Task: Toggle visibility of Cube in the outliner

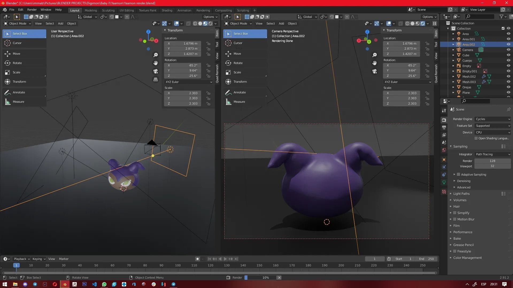Action: pyautogui.click(x=508, y=55)
